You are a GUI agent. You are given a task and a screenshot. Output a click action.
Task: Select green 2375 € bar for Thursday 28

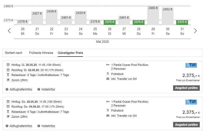(x=139, y=22)
